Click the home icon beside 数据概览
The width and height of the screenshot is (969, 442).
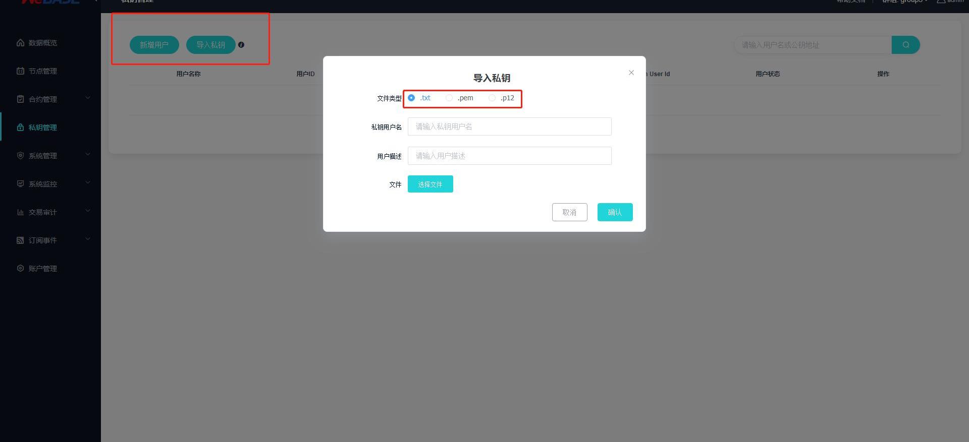click(x=20, y=43)
